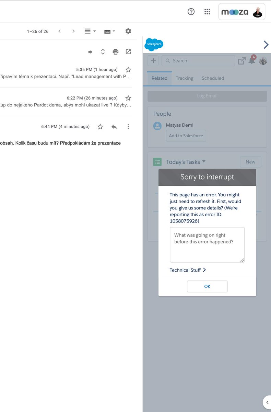Click the 'Sorry to interrupt' dialog header
The height and width of the screenshot is (412, 271).
(x=207, y=177)
